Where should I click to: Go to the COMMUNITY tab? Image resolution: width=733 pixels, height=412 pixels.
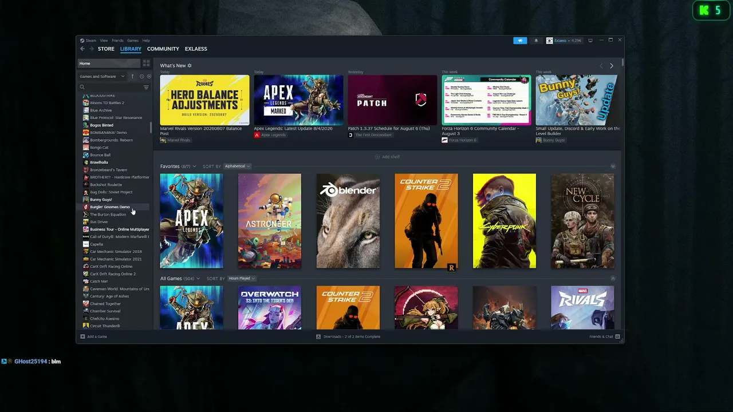pos(163,49)
